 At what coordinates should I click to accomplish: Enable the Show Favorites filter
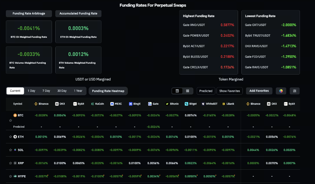pyautogui.click(x=230, y=91)
